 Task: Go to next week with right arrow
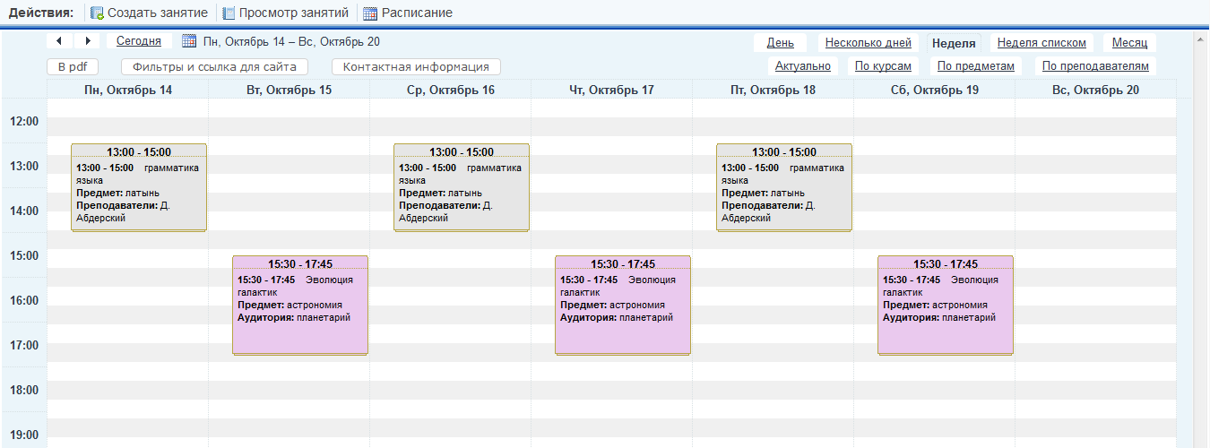click(x=88, y=41)
